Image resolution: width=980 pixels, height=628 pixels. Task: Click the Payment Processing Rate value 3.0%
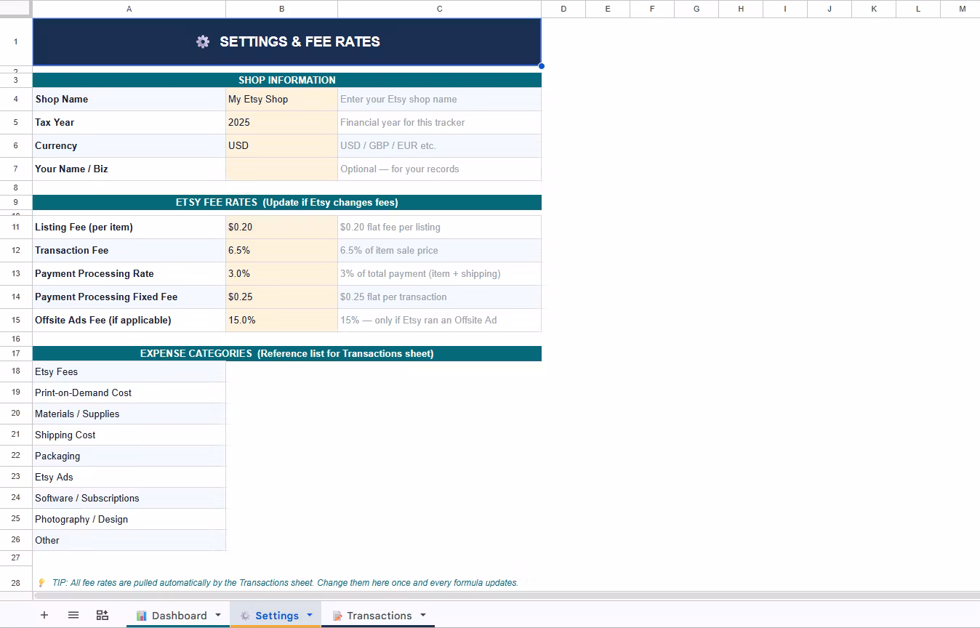(281, 273)
